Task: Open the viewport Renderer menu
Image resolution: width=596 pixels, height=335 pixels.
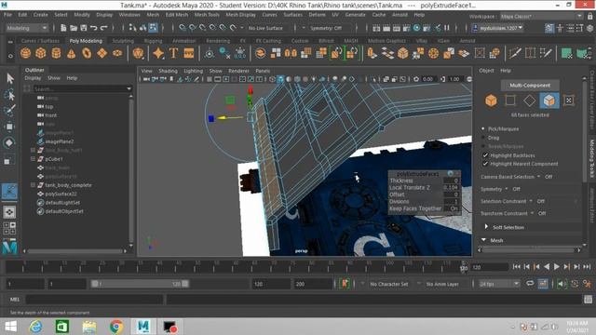Action: [x=238, y=71]
